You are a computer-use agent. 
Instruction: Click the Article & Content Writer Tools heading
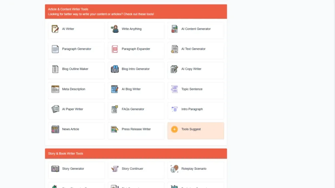pyautogui.click(x=68, y=9)
